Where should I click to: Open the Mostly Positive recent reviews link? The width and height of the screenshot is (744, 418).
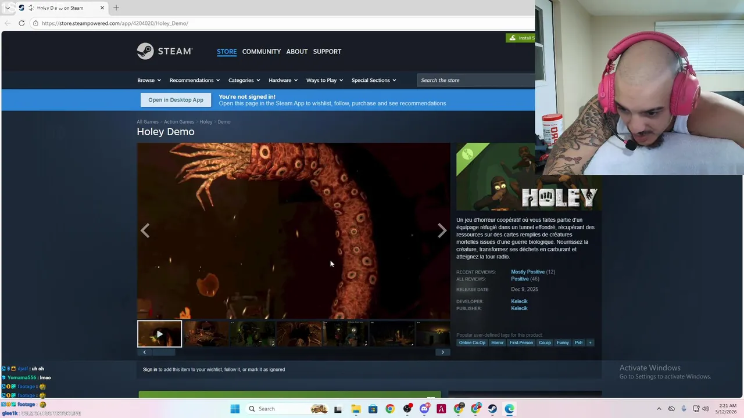pyautogui.click(x=528, y=272)
